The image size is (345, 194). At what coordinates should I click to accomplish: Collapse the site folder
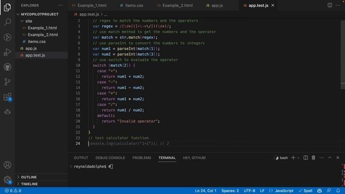(x=29, y=21)
